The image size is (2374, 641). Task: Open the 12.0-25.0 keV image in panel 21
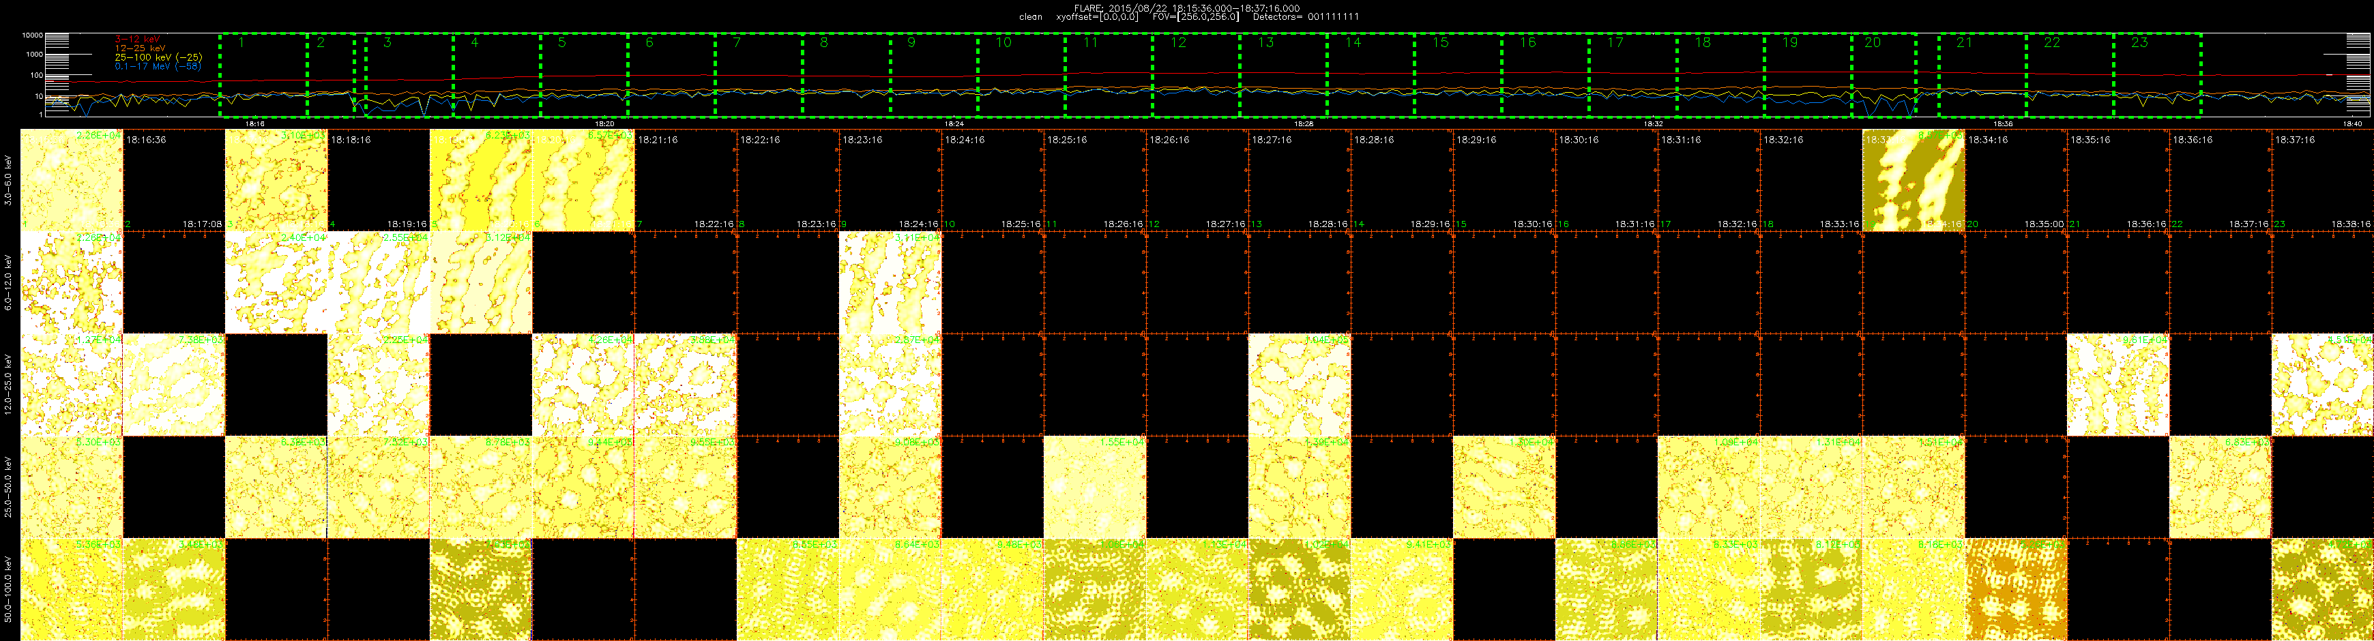2117,385
